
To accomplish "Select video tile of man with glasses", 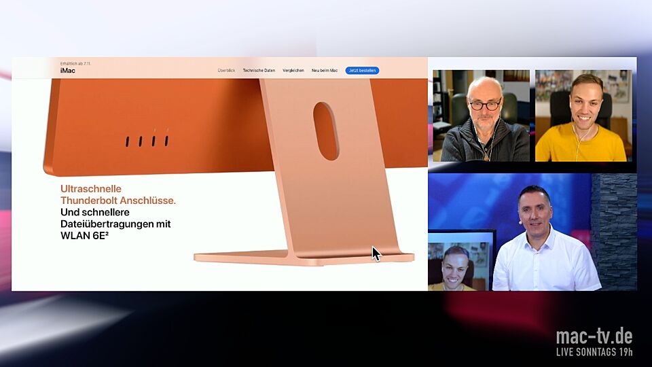I will point(481,116).
